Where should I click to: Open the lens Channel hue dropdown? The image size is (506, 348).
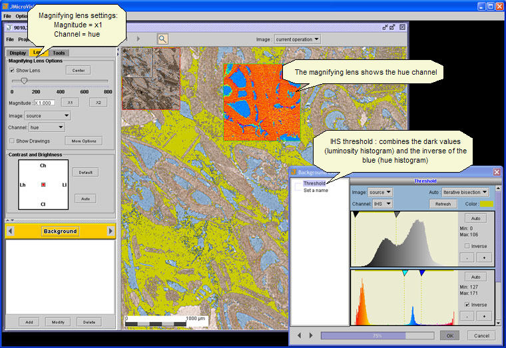coord(47,127)
